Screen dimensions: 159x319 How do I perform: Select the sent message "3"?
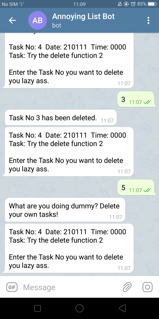coord(136,99)
